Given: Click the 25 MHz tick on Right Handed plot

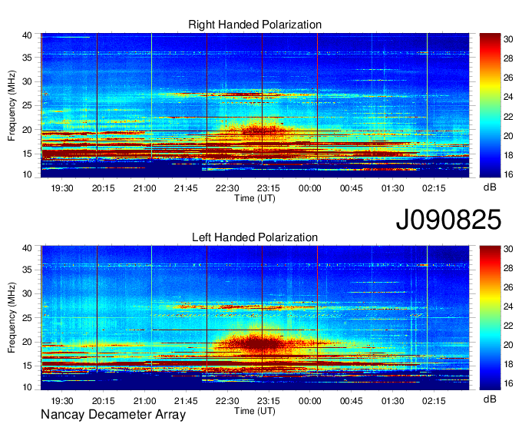Looking at the screenshot, I should tap(27, 106).
